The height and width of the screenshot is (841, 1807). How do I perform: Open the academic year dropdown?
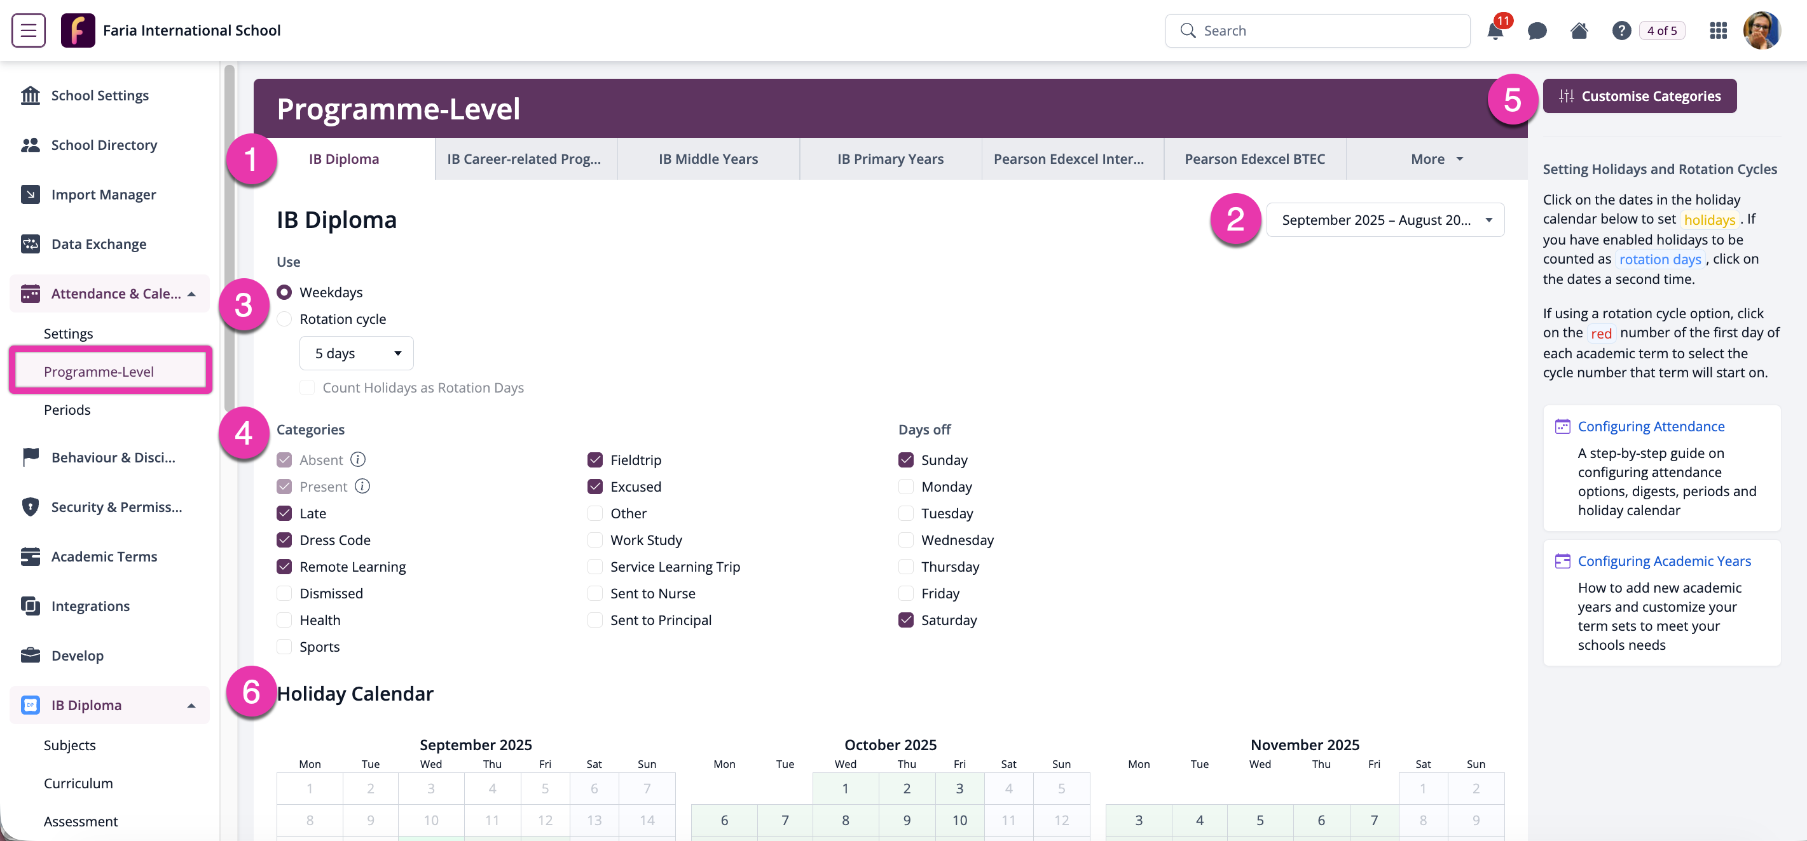click(x=1385, y=220)
